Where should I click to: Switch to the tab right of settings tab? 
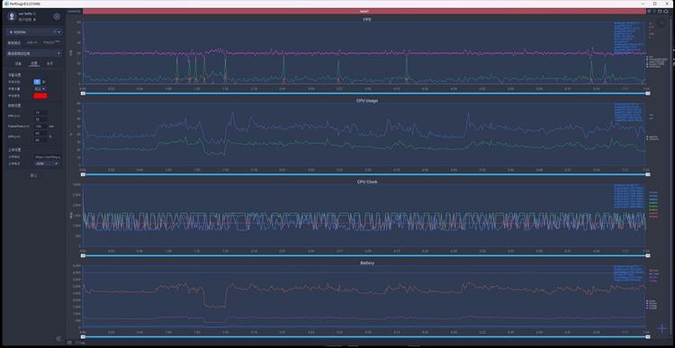pos(49,63)
